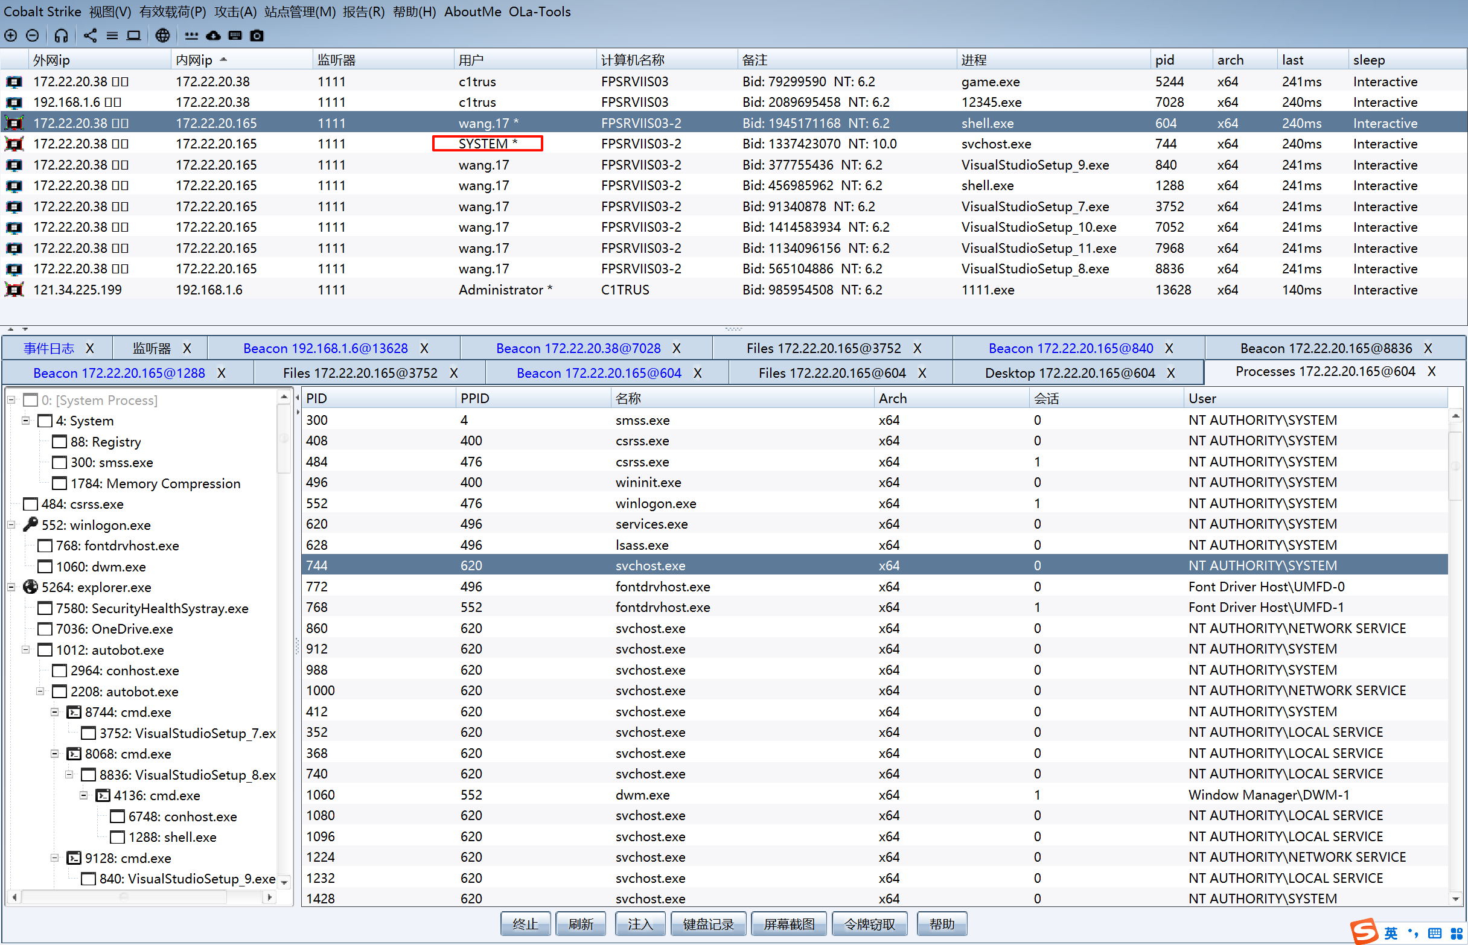View downloaded files with the cloud icon
Viewport: 1468px width, 945px height.
click(x=213, y=35)
